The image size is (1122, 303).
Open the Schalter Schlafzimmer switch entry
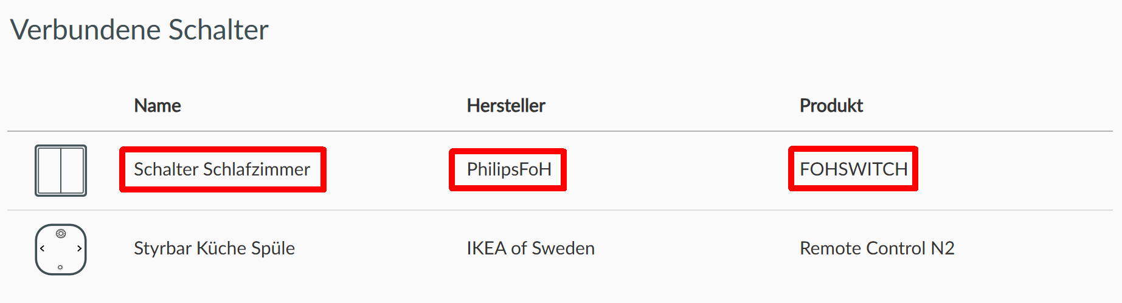pos(222,169)
